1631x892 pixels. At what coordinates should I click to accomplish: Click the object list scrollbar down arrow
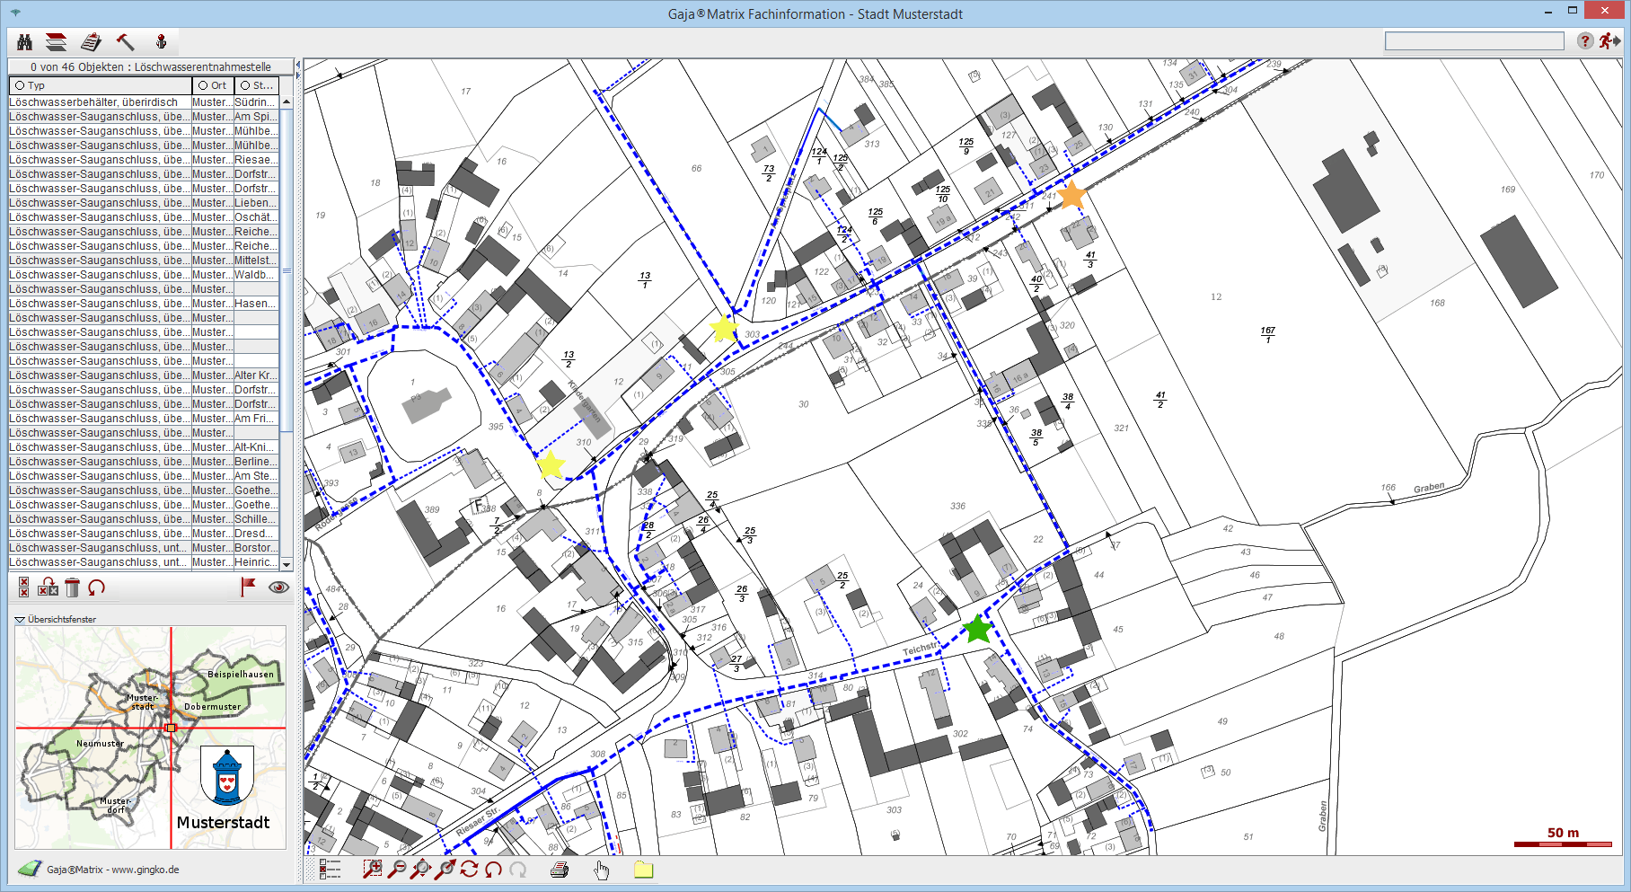(x=287, y=563)
